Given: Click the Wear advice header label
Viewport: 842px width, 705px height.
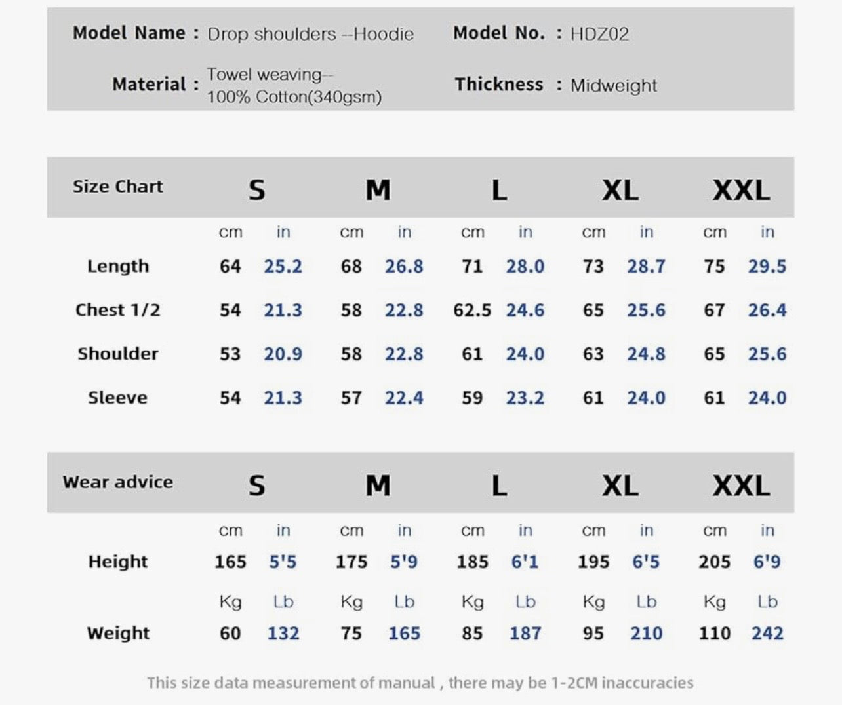Looking at the screenshot, I should (118, 482).
